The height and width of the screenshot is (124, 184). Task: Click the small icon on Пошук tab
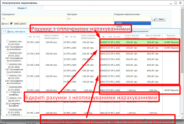pos(26,8)
